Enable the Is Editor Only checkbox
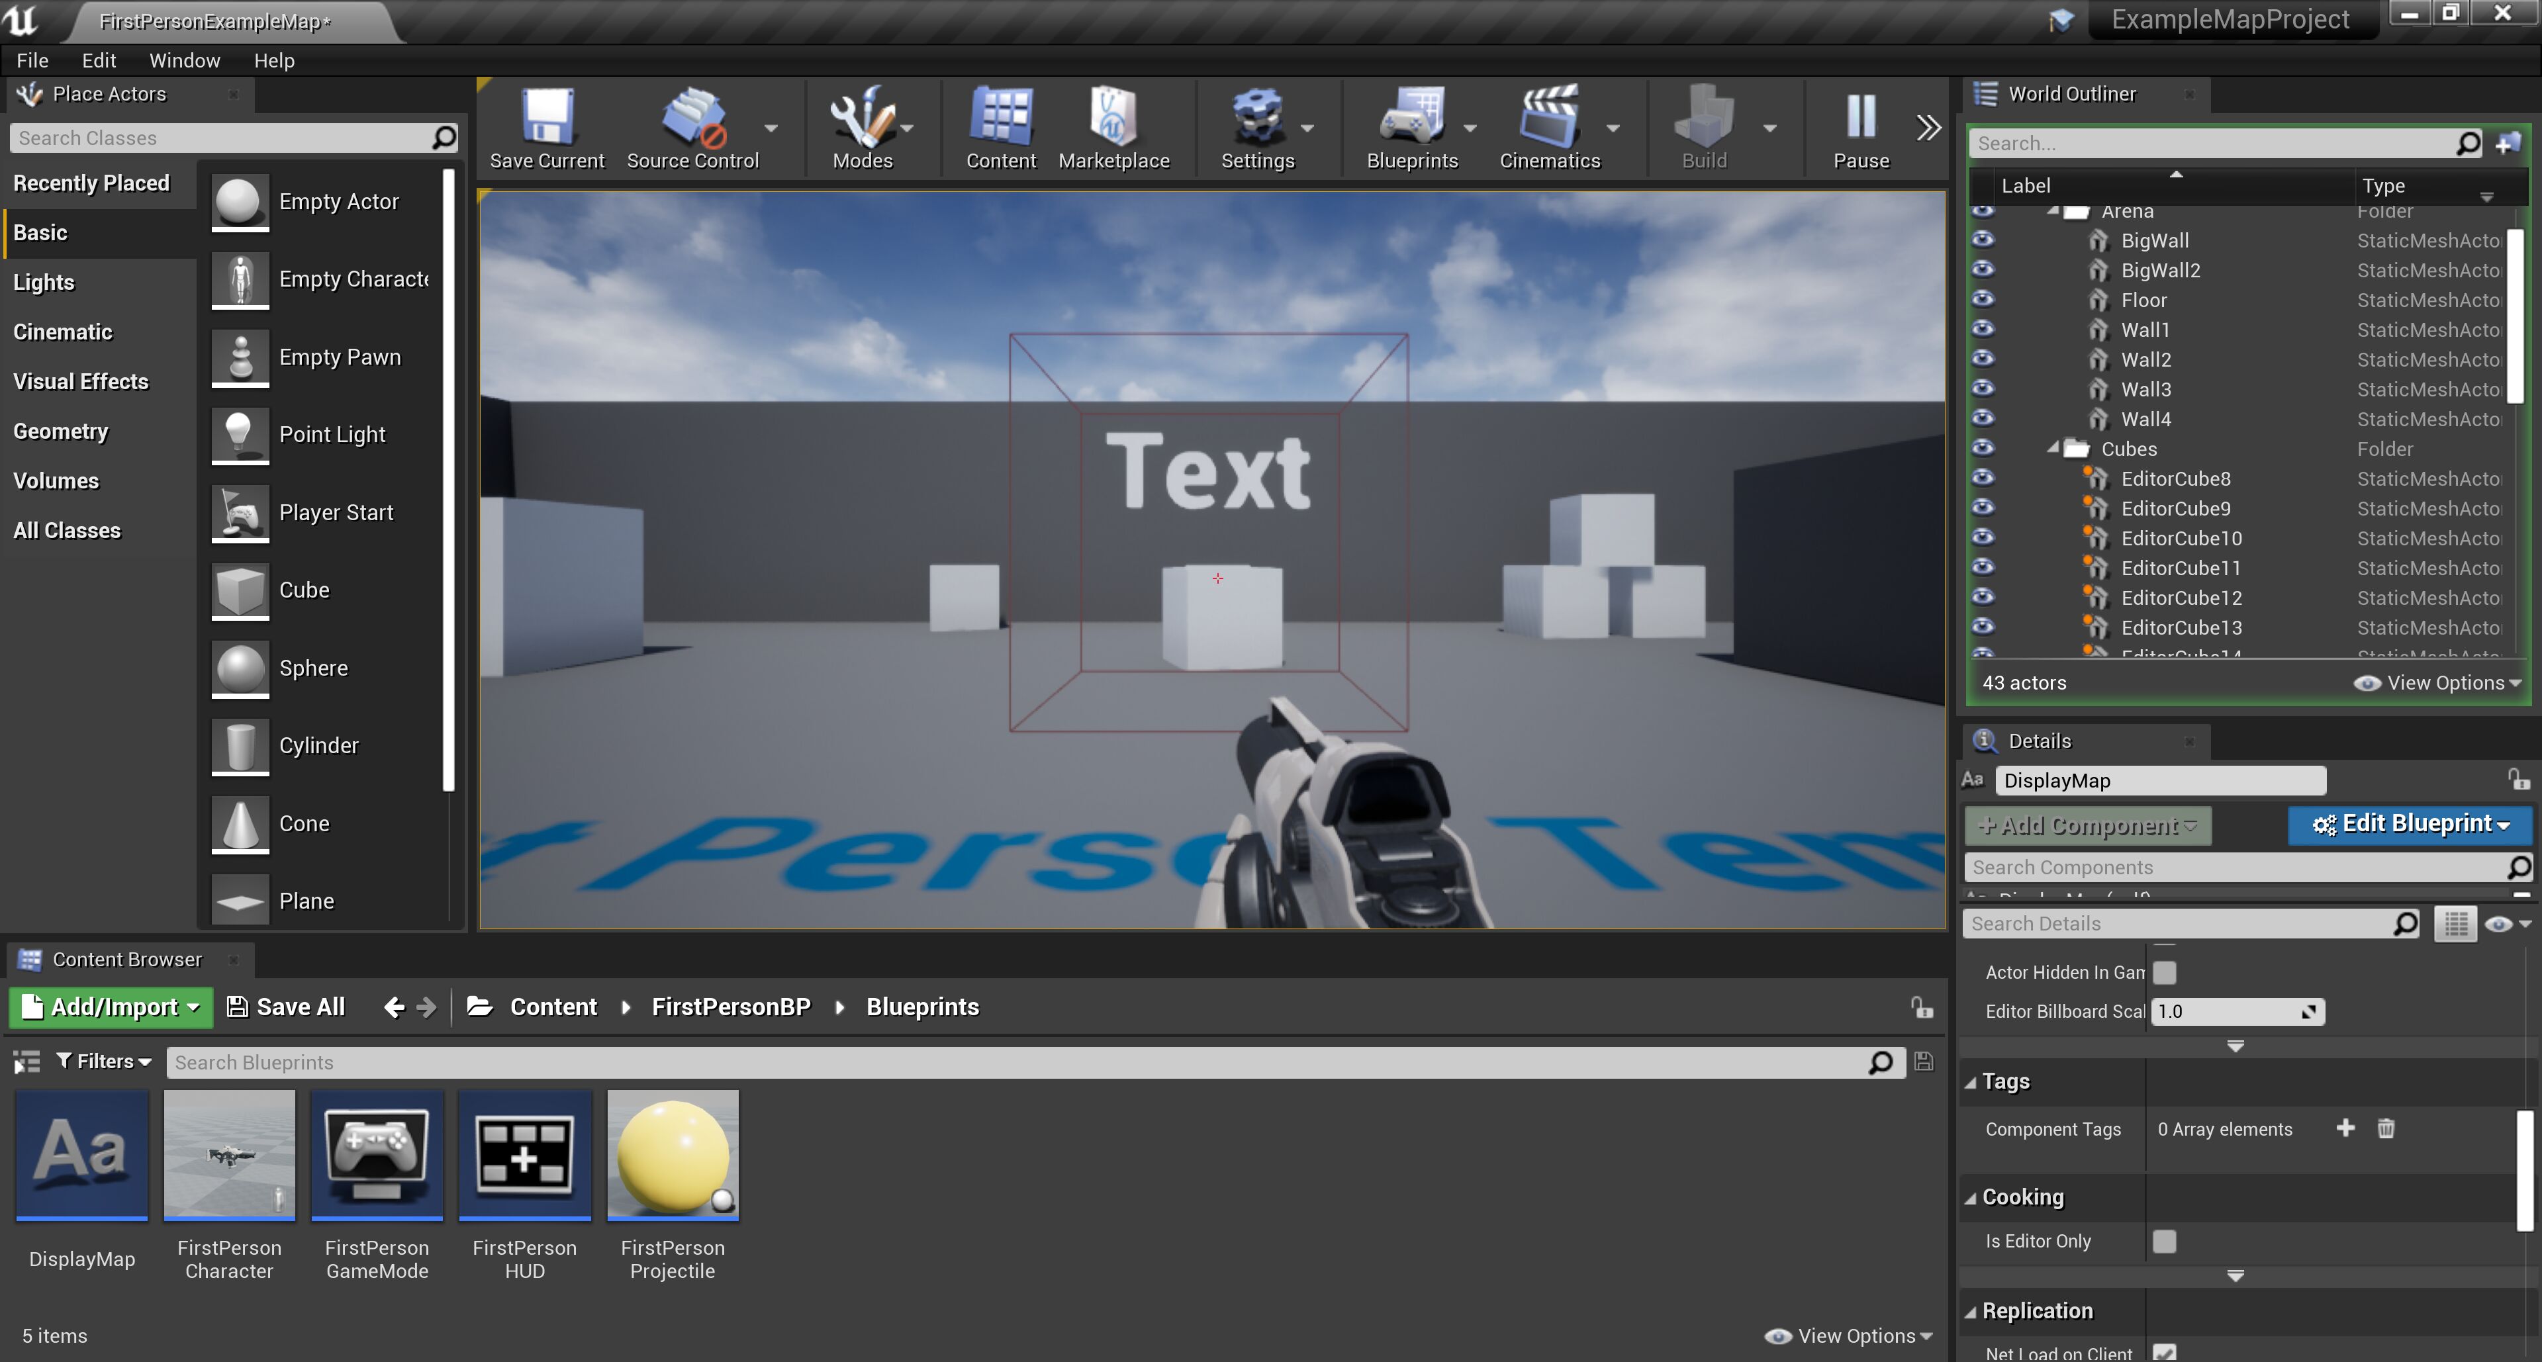This screenshot has width=2542, height=1362. [2164, 1241]
